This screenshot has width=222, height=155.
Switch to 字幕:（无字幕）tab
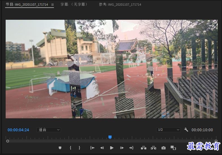coord(74,5)
